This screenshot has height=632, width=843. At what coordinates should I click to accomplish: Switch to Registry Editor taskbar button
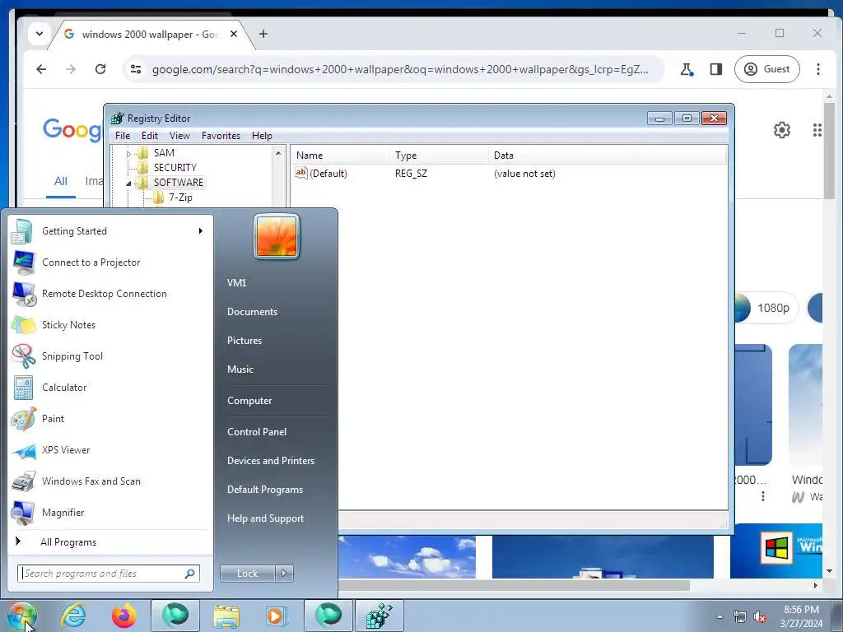(379, 616)
